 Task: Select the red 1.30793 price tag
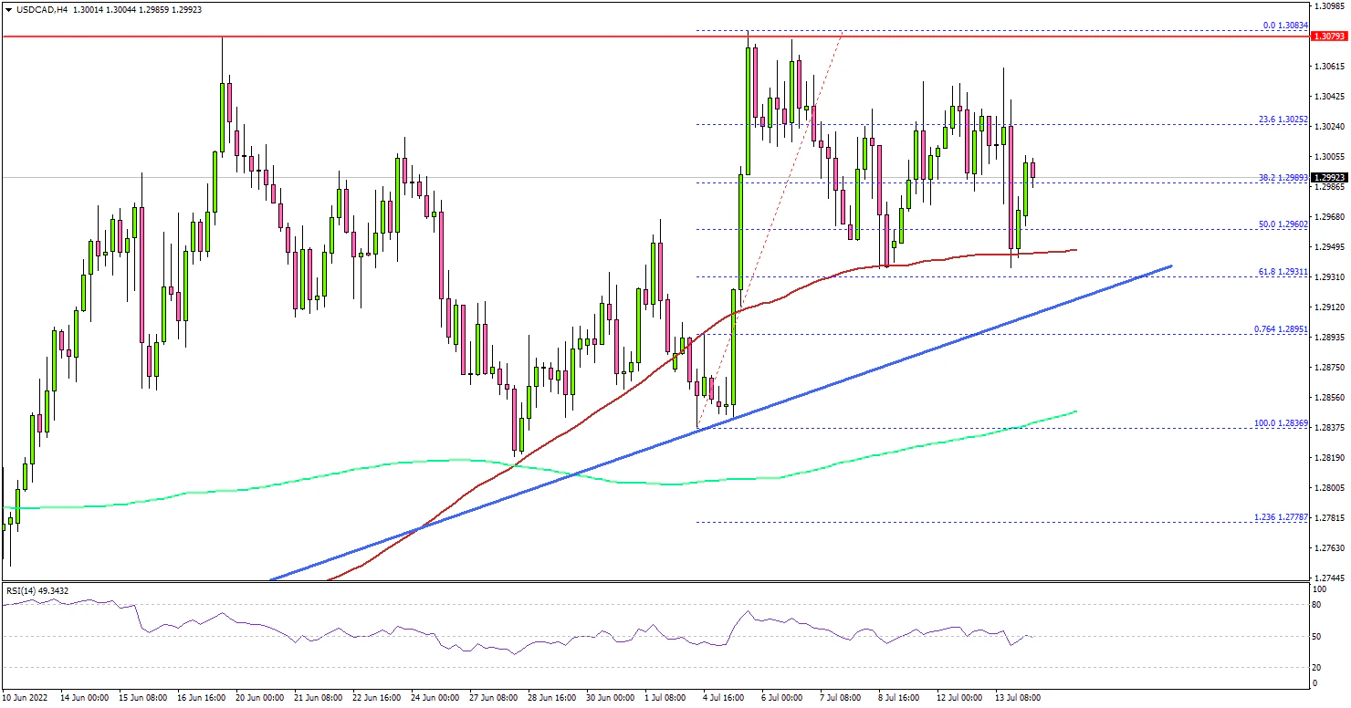tap(1327, 36)
